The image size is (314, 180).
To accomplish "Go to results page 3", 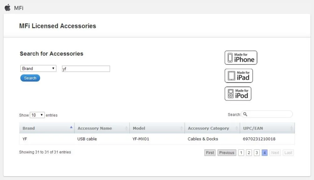I will pyautogui.click(x=257, y=153).
